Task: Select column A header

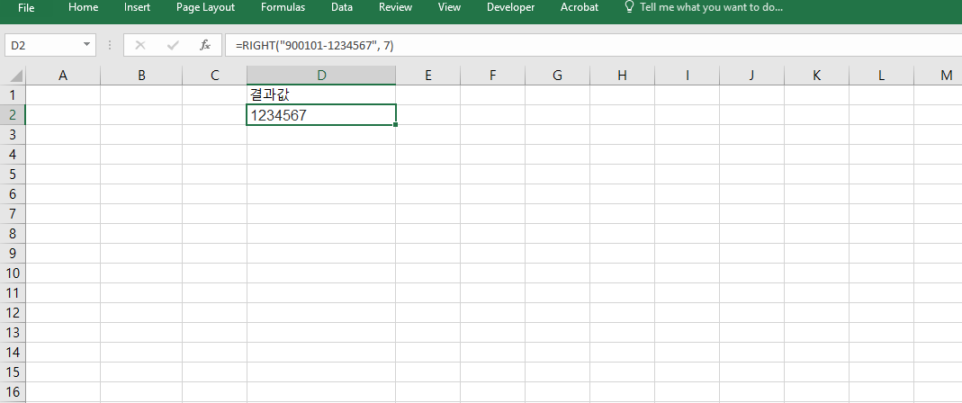Action: point(63,76)
